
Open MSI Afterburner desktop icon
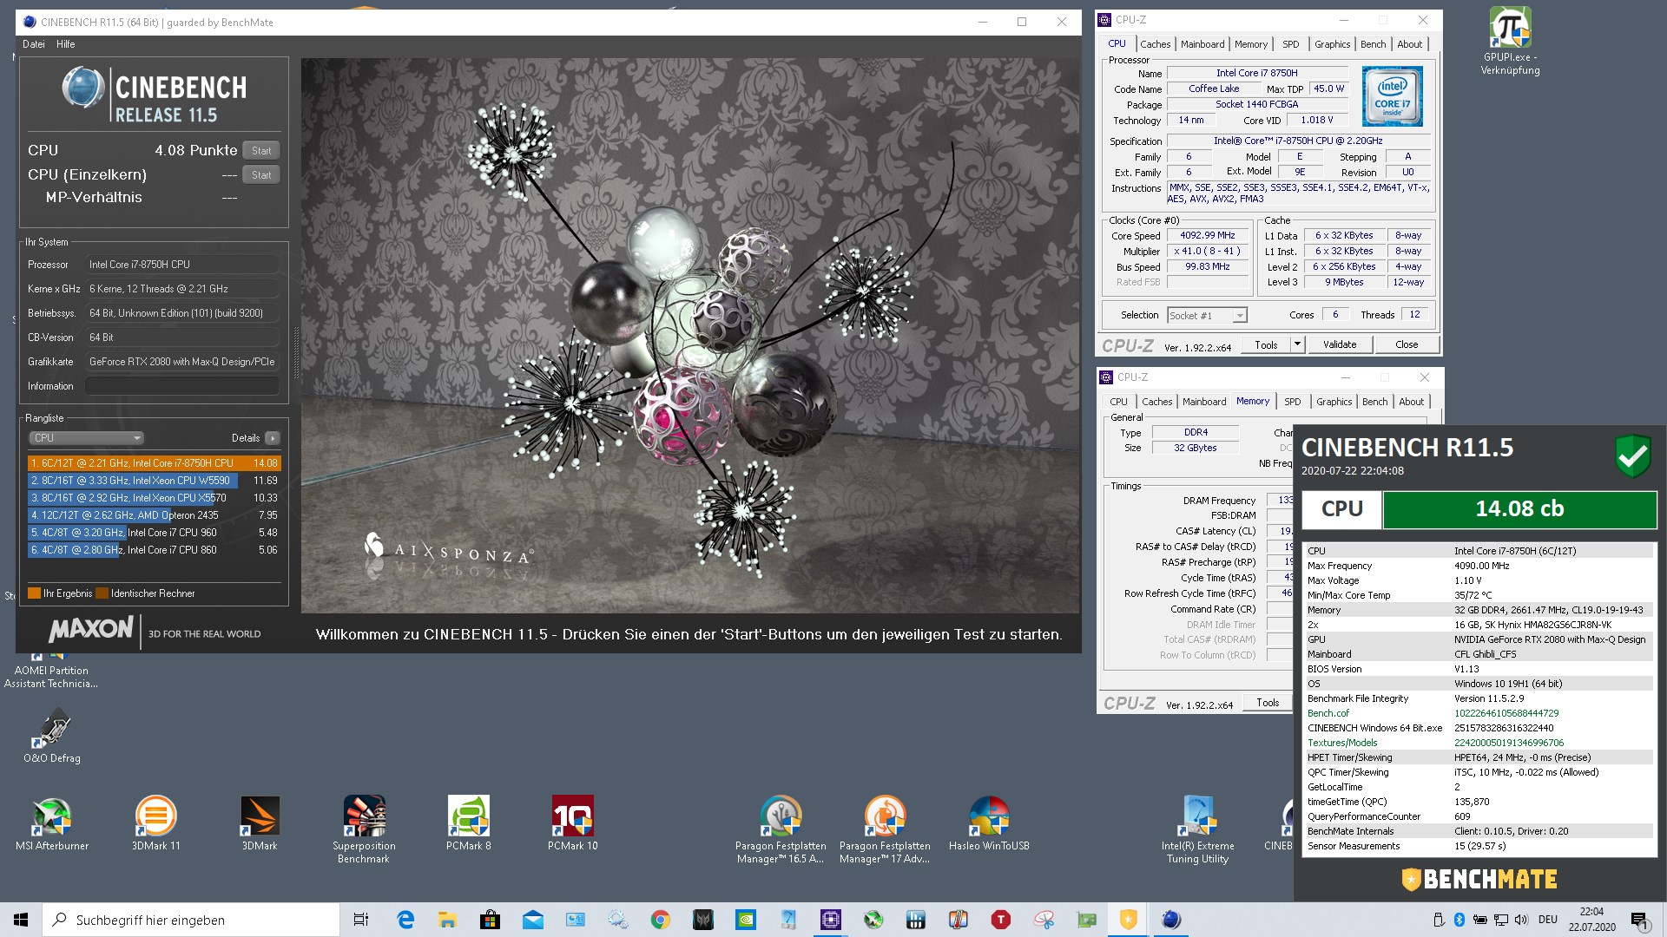(x=52, y=823)
